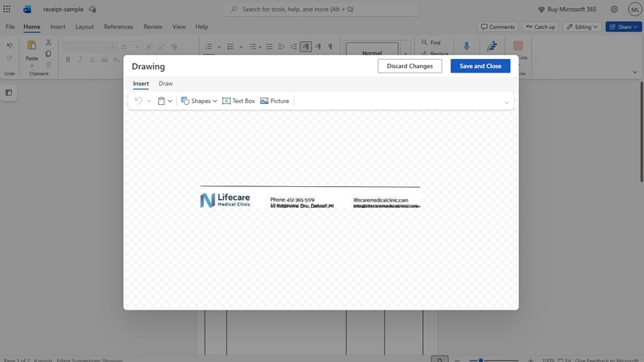Click the Decrease font size icon
Viewport: 644px width, 362px height.
[162, 47]
